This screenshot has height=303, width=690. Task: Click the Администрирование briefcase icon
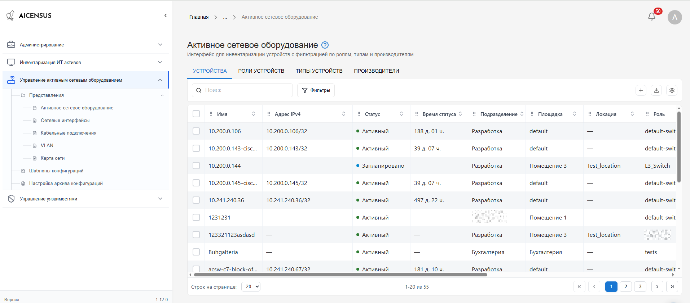point(11,45)
